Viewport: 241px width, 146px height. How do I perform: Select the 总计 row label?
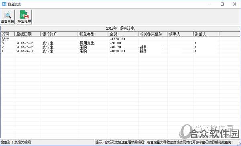point(5,39)
